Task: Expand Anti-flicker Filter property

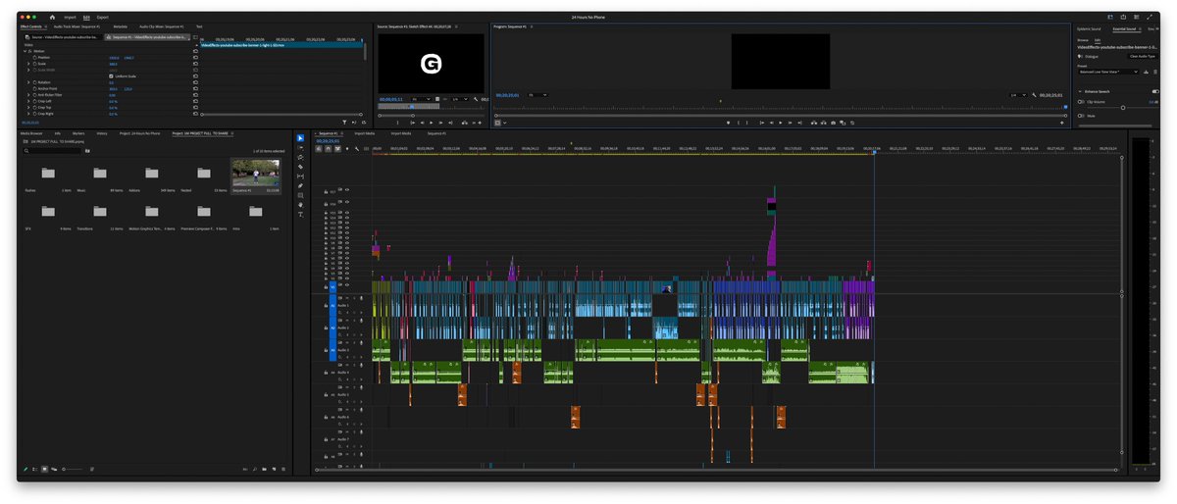Action: [28, 95]
